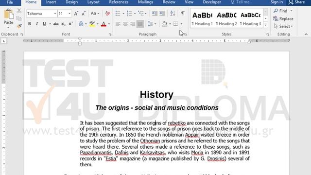
Task: Apply Heading 2 style
Action: click(226, 19)
